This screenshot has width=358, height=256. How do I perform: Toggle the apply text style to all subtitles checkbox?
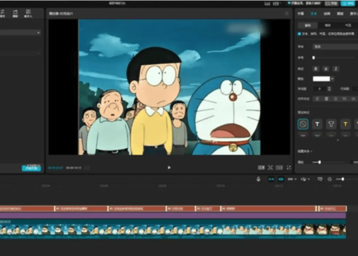[x=300, y=34]
